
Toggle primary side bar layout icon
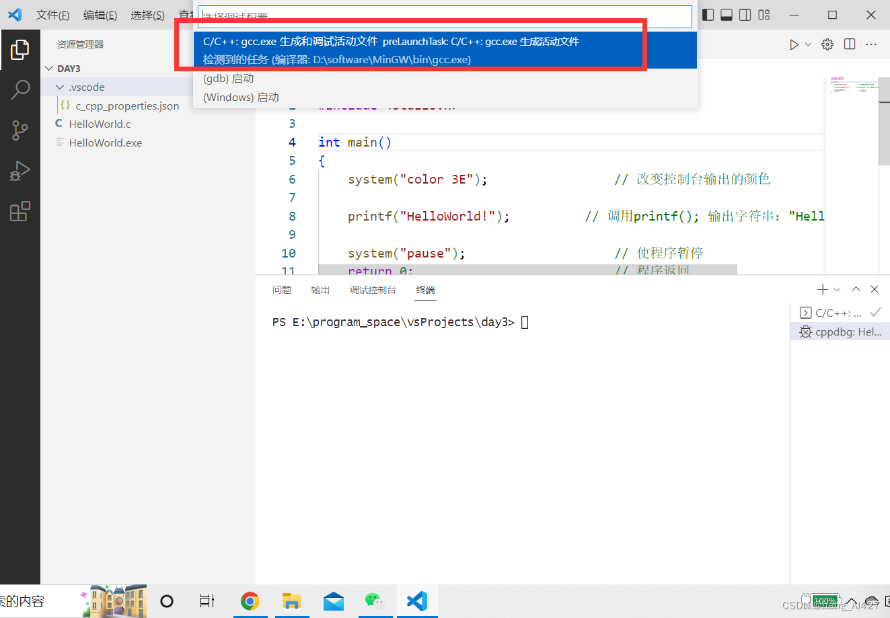tap(708, 15)
